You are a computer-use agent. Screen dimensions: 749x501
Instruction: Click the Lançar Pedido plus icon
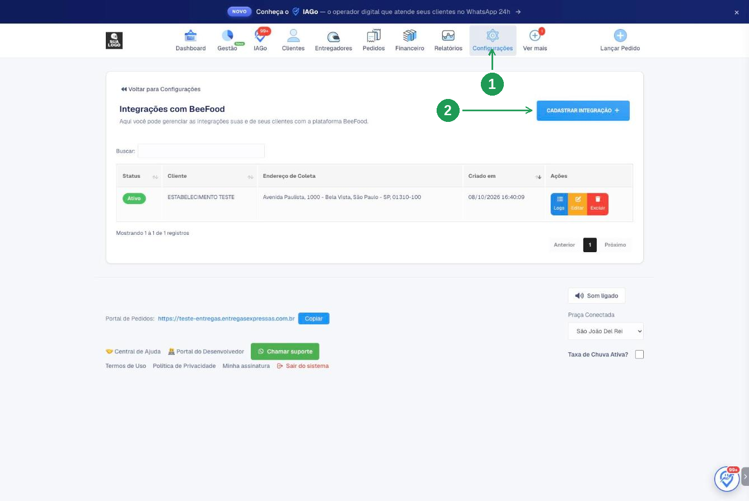tap(620, 36)
